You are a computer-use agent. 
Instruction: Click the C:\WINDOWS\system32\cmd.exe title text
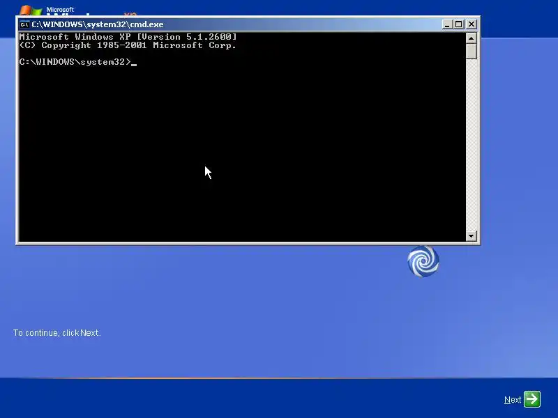tap(98, 24)
